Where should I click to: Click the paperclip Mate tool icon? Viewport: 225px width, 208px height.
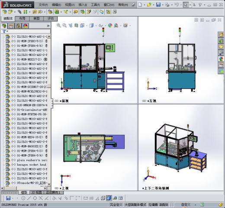[x=19, y=12]
